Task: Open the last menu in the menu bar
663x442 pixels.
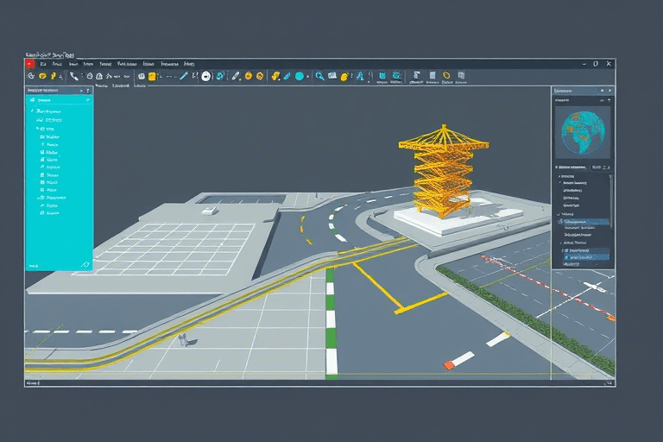Action: (189, 64)
